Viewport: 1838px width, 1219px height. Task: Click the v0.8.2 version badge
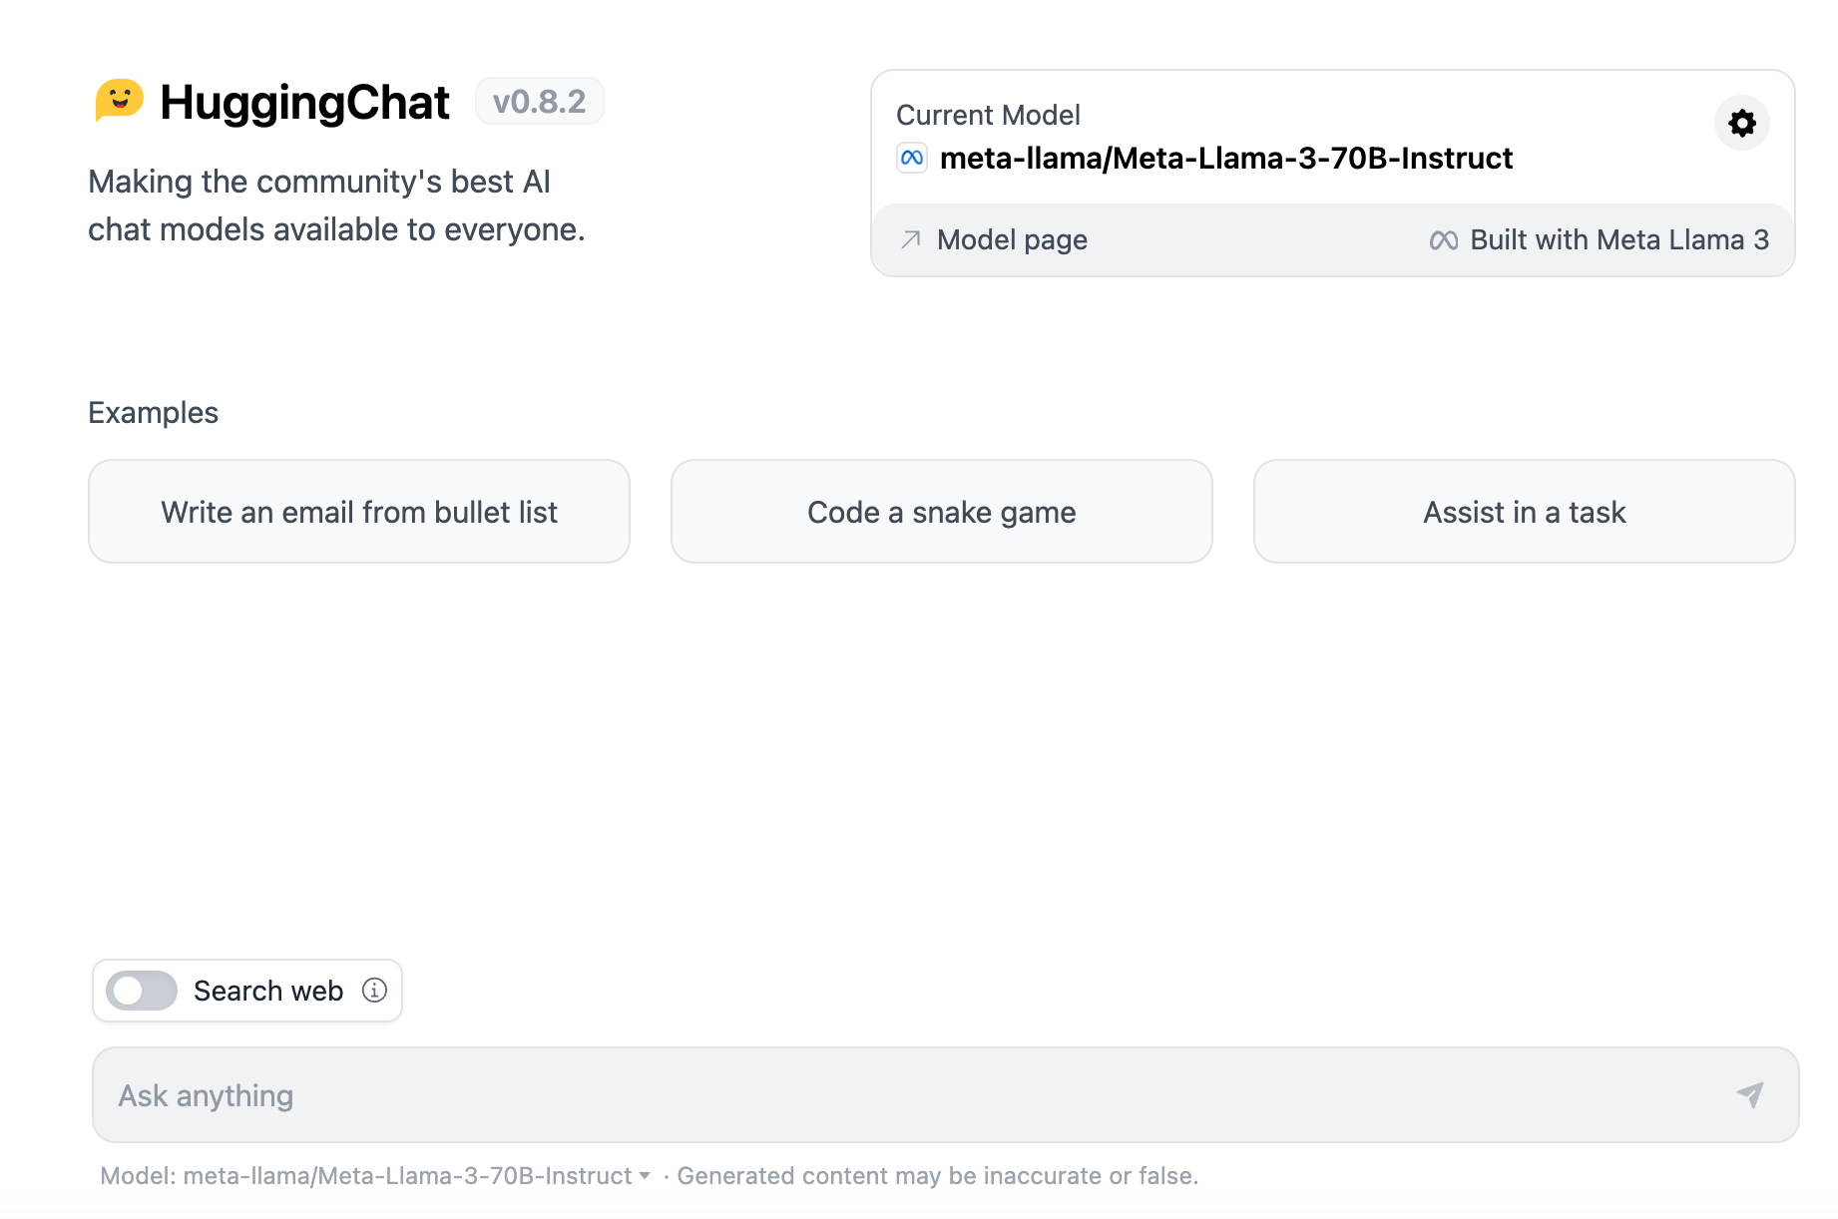pyautogui.click(x=540, y=102)
